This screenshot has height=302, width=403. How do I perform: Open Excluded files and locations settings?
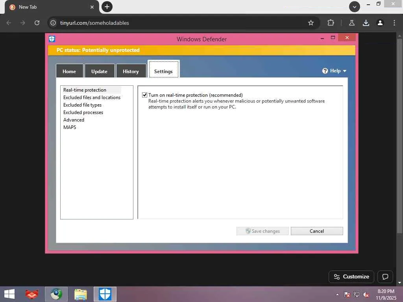pos(92,98)
